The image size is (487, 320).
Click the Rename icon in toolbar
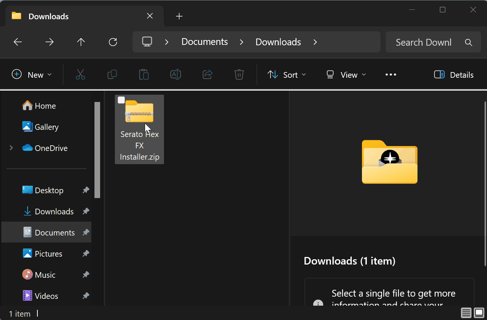point(176,75)
